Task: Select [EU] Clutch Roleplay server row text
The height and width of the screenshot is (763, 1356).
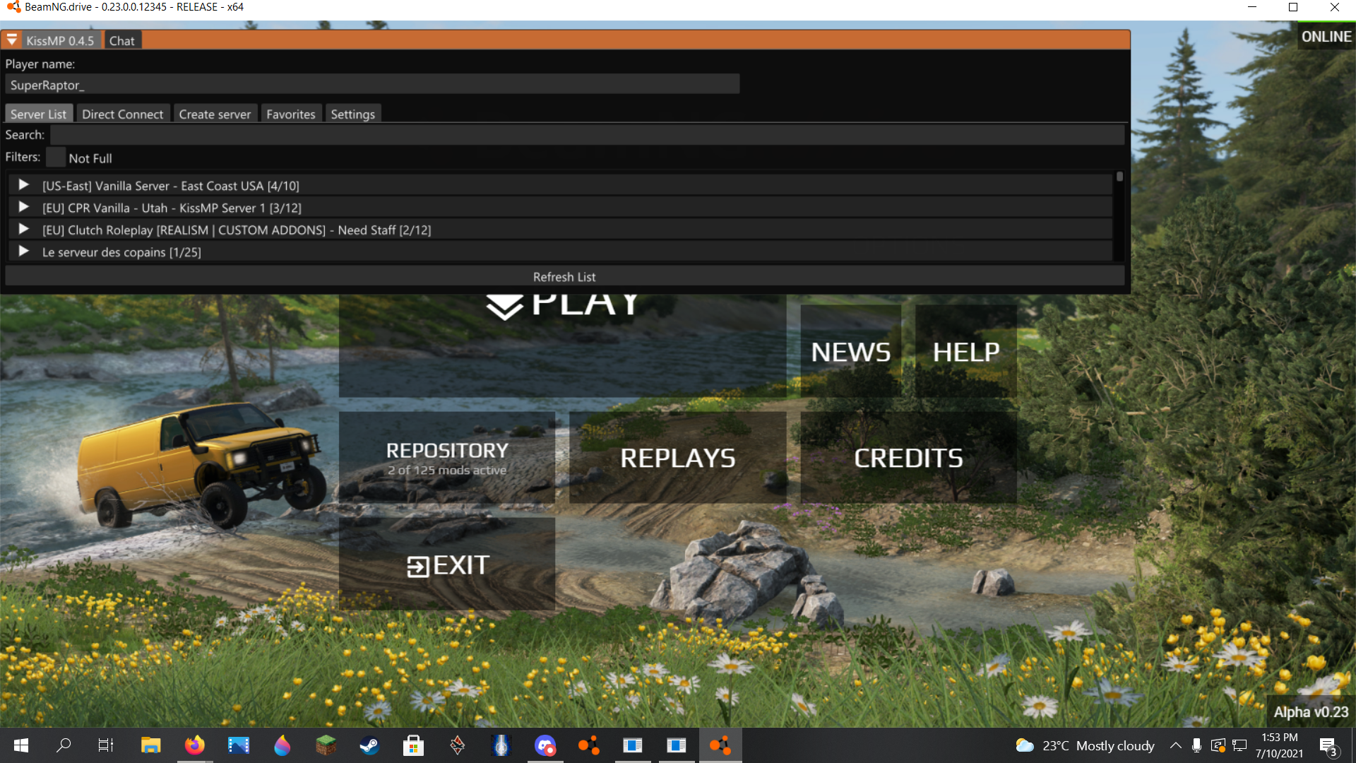Action: 237,230
